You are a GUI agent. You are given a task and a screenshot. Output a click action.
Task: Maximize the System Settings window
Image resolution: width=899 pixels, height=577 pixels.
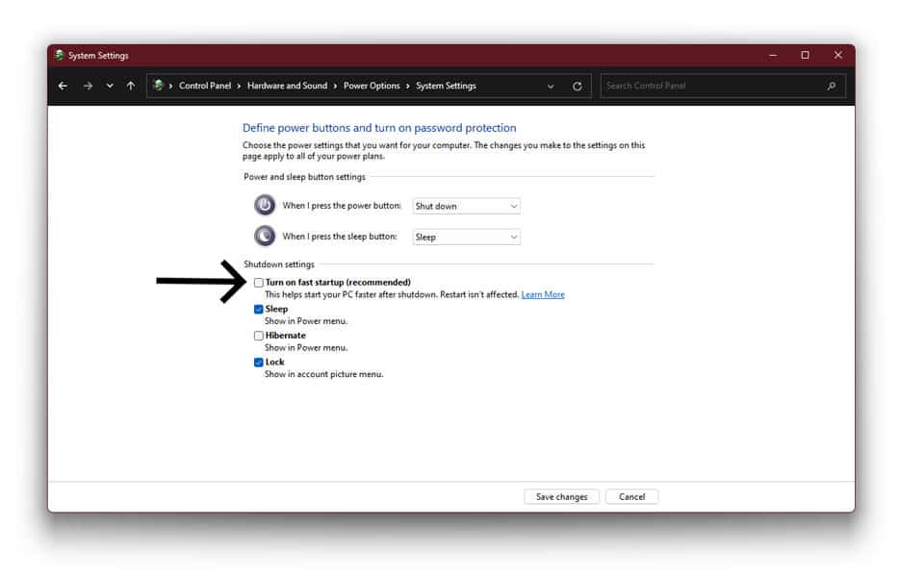pyautogui.click(x=805, y=55)
